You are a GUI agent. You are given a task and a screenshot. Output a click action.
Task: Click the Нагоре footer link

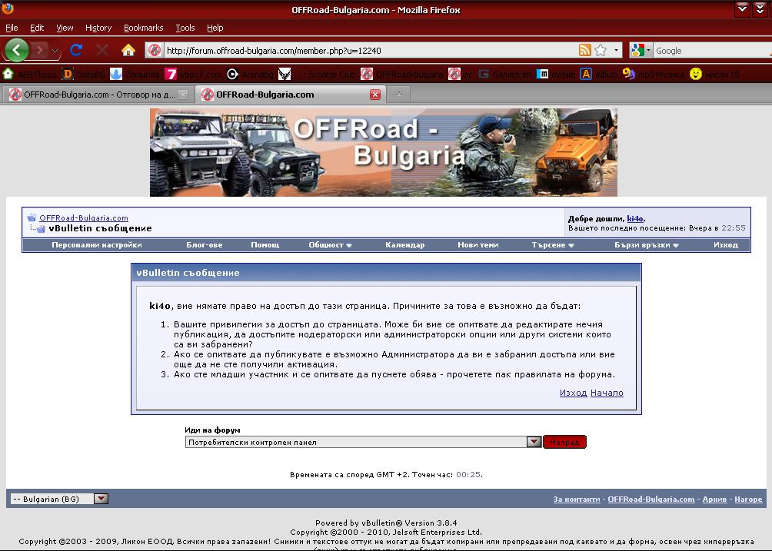tap(748, 500)
